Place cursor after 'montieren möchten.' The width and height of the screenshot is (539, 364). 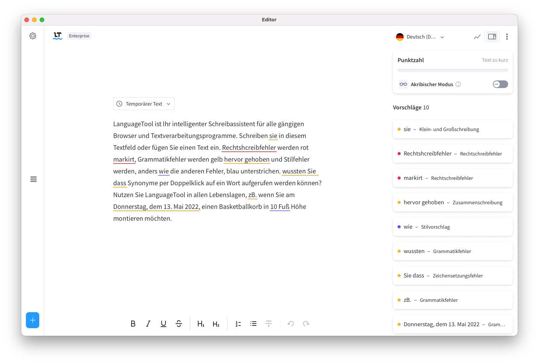pyautogui.click(x=173, y=218)
